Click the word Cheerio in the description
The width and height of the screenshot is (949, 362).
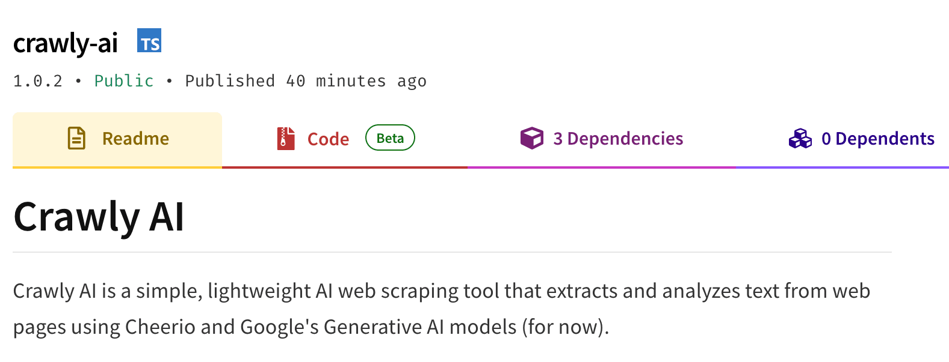[161, 327]
